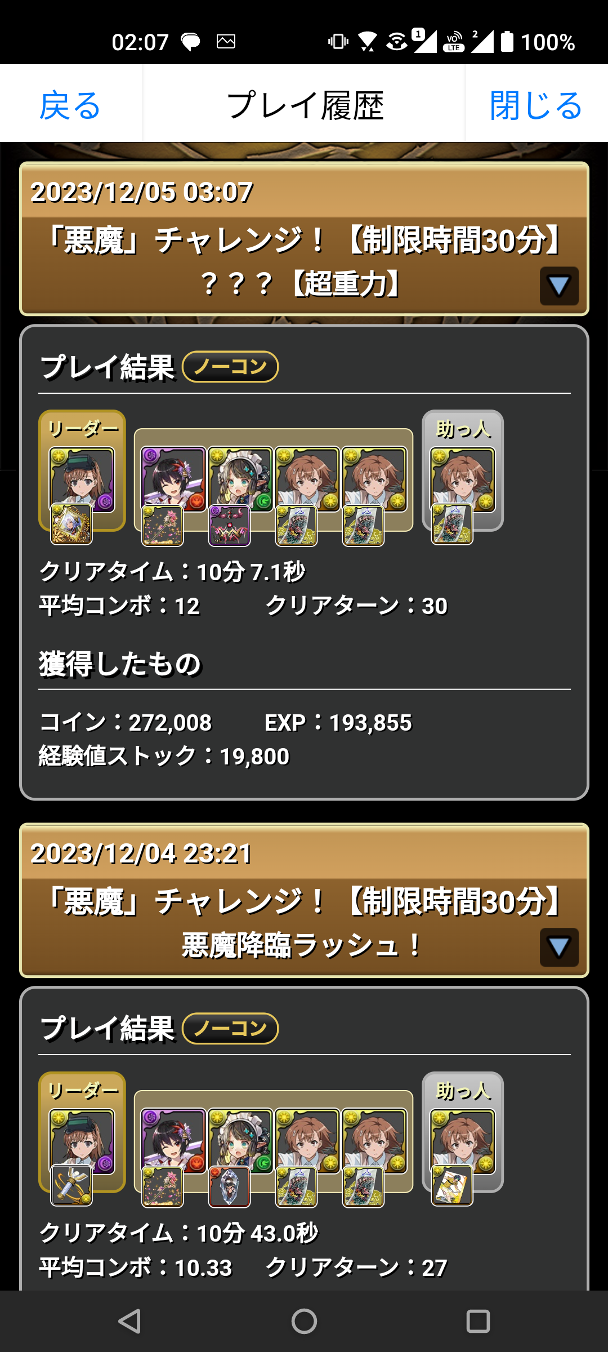Select the leader monster in first result
Screen dimensions: 608x1352
(82, 480)
